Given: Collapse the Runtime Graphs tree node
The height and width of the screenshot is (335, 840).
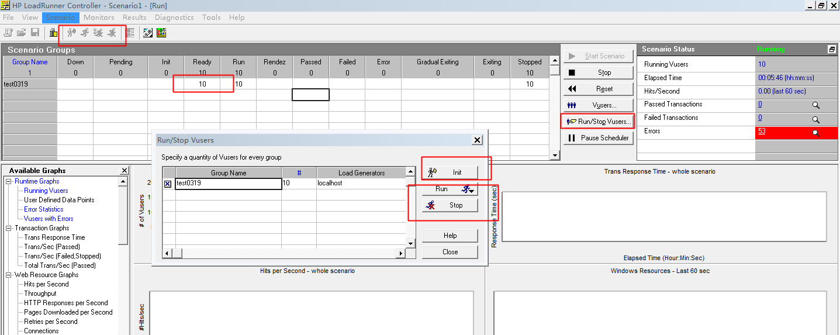Looking at the screenshot, I should click(9, 181).
